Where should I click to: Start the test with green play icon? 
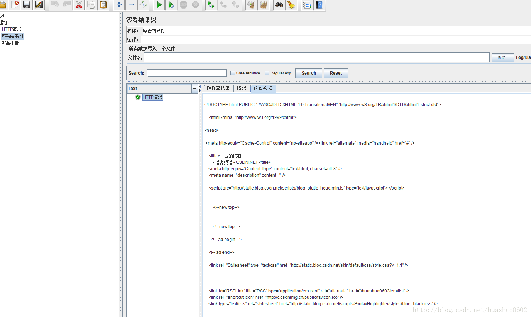pyautogui.click(x=159, y=5)
